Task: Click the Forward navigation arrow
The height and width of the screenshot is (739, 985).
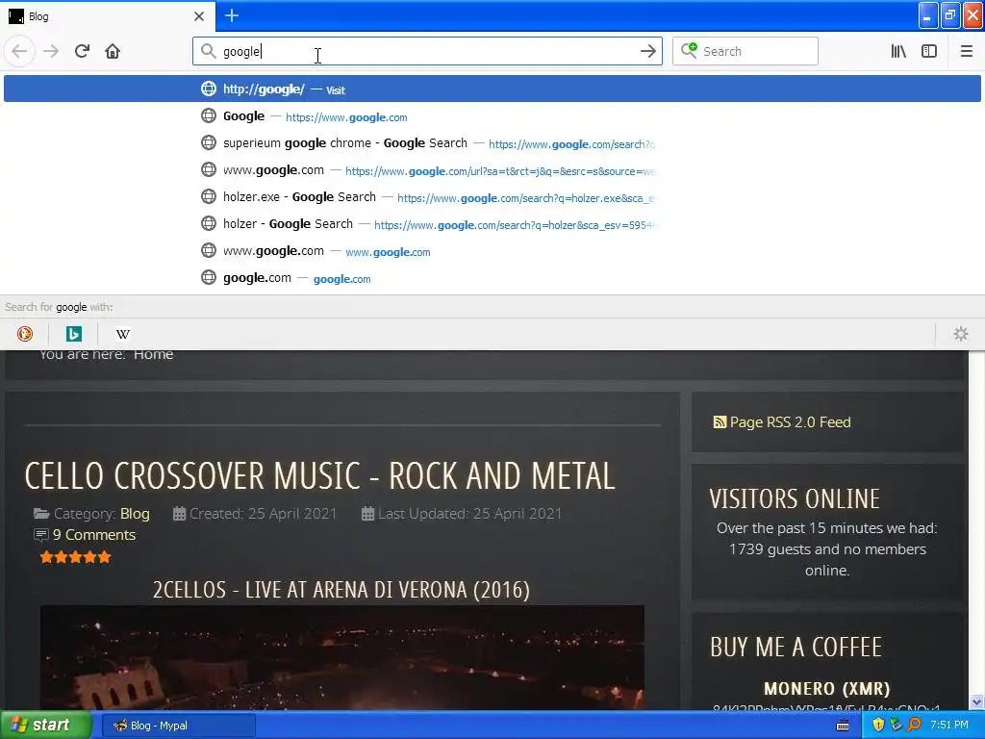Action: [x=51, y=51]
